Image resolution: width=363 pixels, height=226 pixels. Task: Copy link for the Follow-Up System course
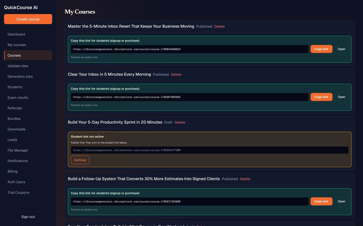[x=321, y=201]
